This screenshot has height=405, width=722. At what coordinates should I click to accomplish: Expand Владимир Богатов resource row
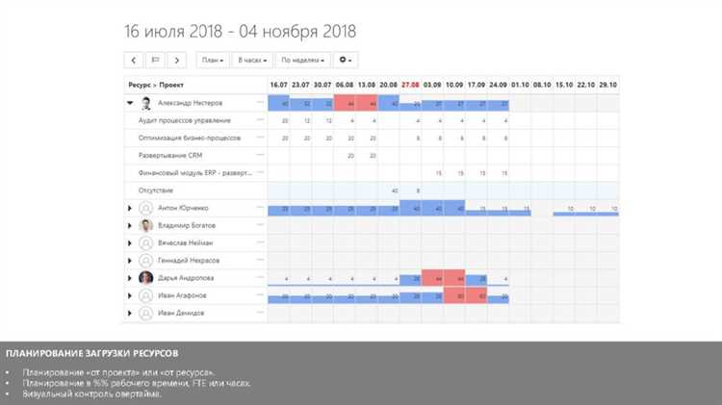click(130, 225)
